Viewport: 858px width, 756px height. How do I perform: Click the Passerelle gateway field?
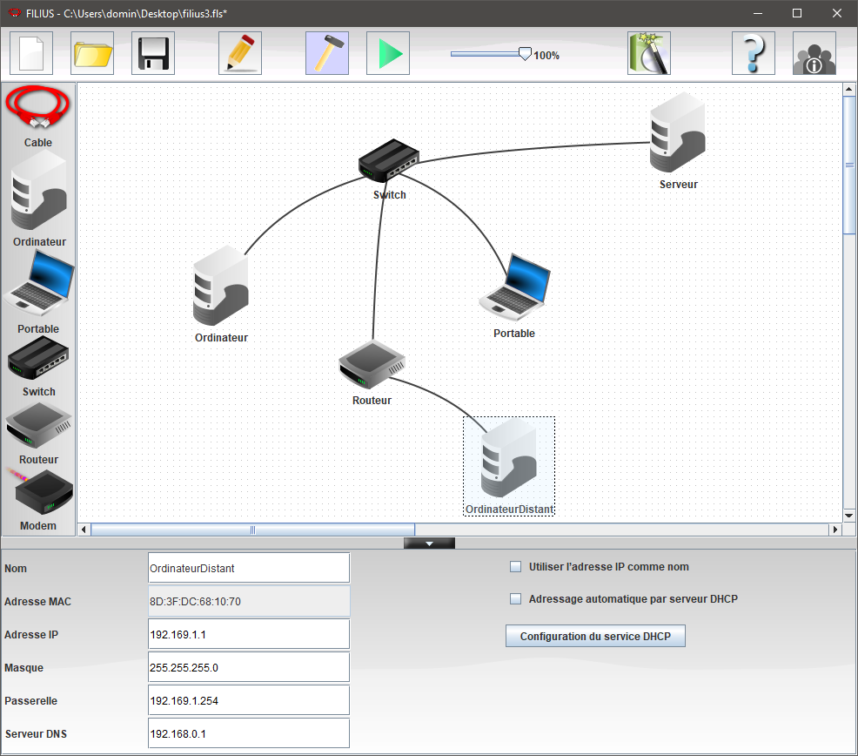coord(249,700)
